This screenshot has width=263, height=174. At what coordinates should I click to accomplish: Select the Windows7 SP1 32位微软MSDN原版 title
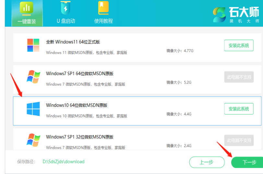[x=80, y=137]
